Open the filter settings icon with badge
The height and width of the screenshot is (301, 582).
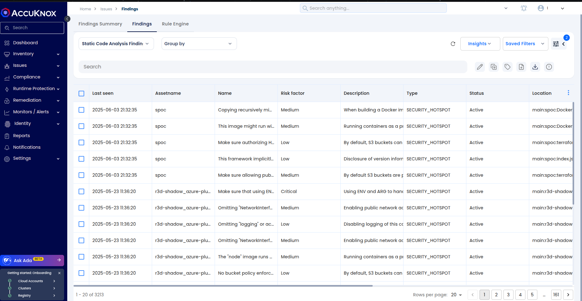point(556,44)
